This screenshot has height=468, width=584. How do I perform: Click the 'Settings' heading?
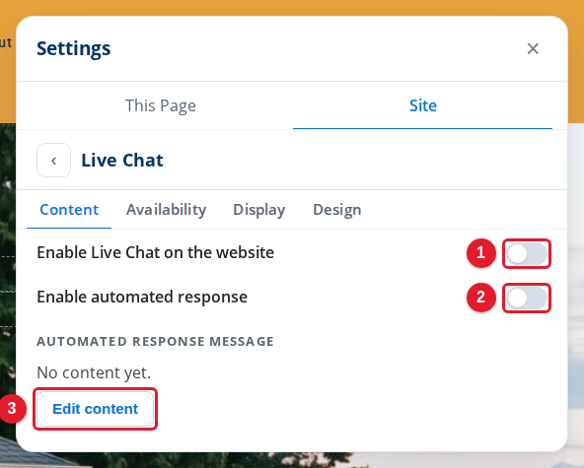click(74, 48)
